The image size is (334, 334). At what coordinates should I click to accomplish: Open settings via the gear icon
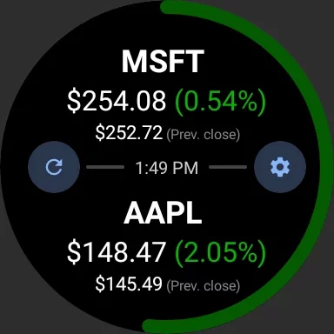tap(280, 167)
